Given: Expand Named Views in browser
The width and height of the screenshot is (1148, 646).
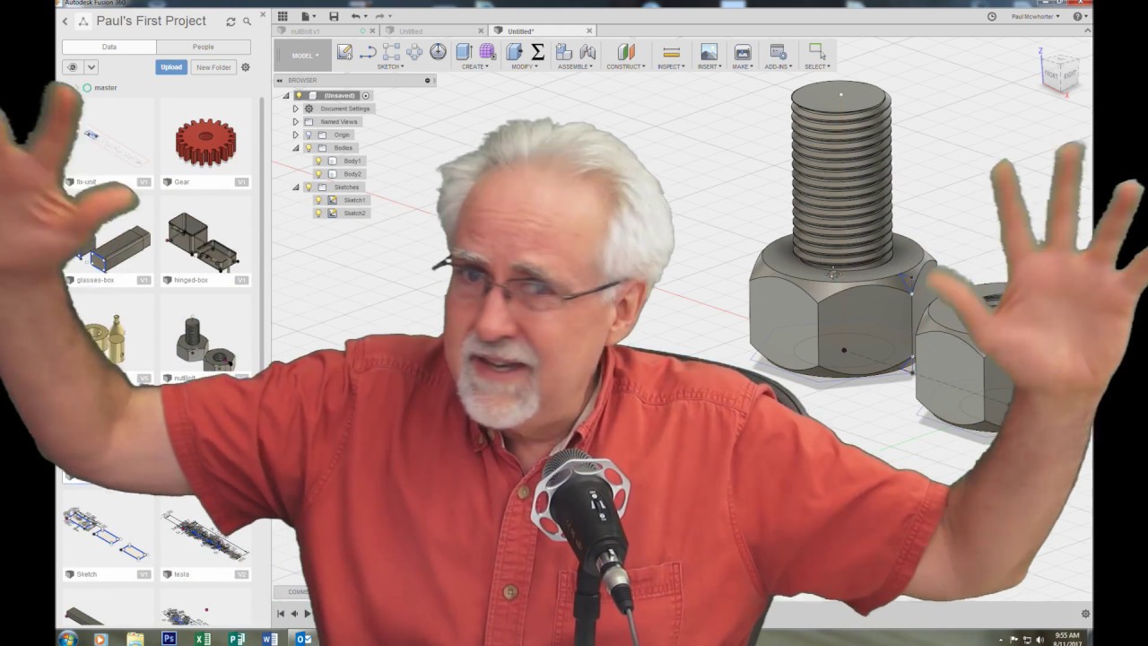Looking at the screenshot, I should point(295,121).
